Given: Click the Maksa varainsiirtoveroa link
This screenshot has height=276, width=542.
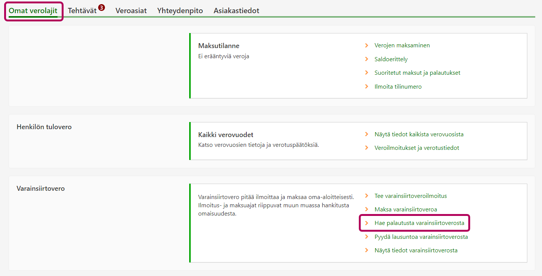Looking at the screenshot, I should tap(405, 210).
